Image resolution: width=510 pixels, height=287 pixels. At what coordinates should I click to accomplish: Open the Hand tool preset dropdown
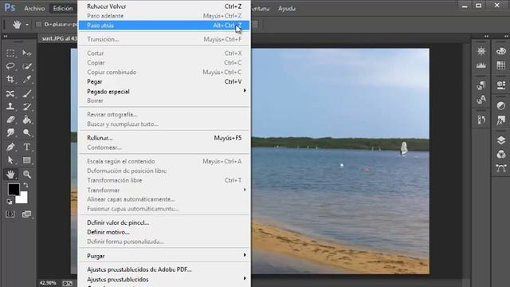[27, 25]
